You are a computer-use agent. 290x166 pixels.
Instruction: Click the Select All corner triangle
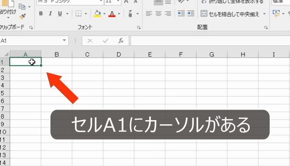pos(6,54)
